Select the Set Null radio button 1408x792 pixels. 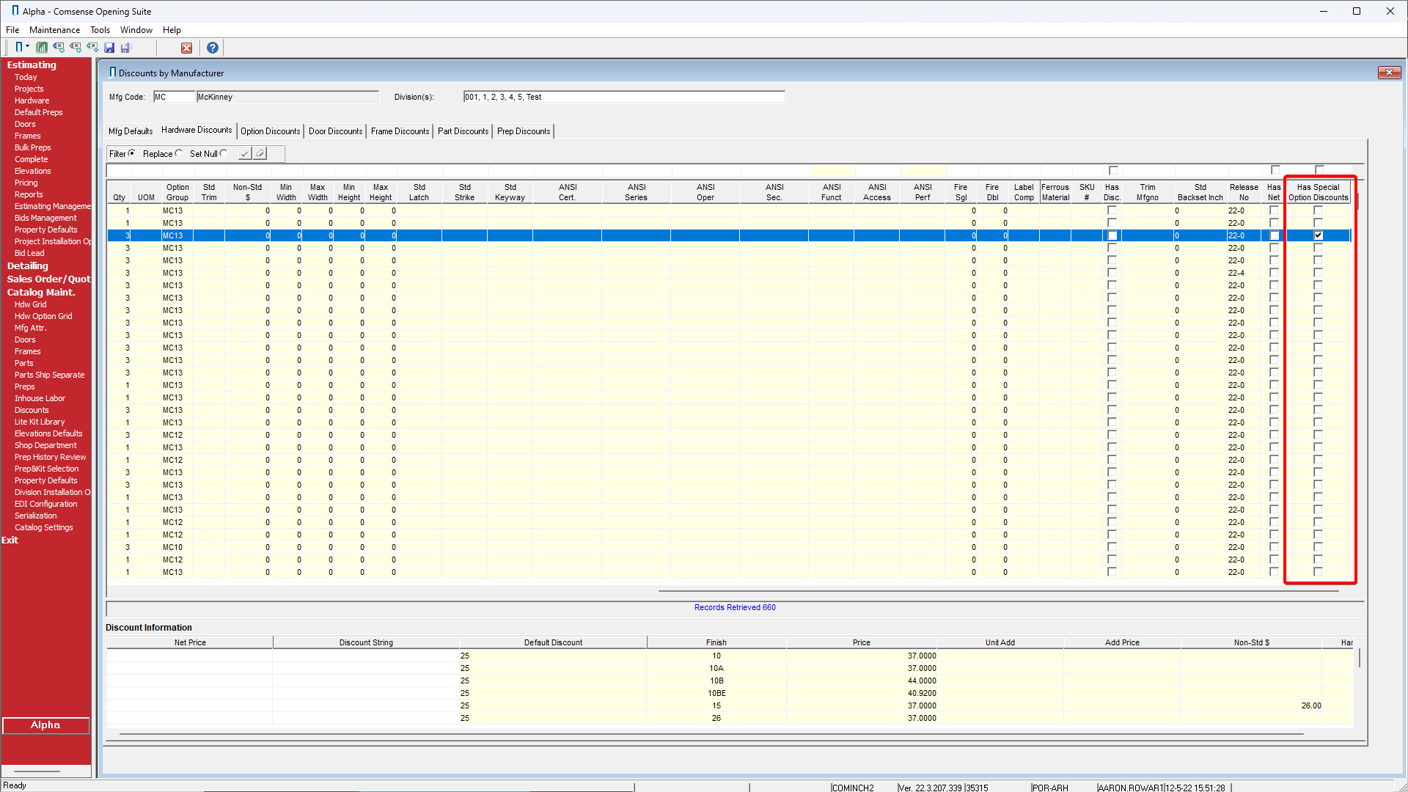point(224,153)
